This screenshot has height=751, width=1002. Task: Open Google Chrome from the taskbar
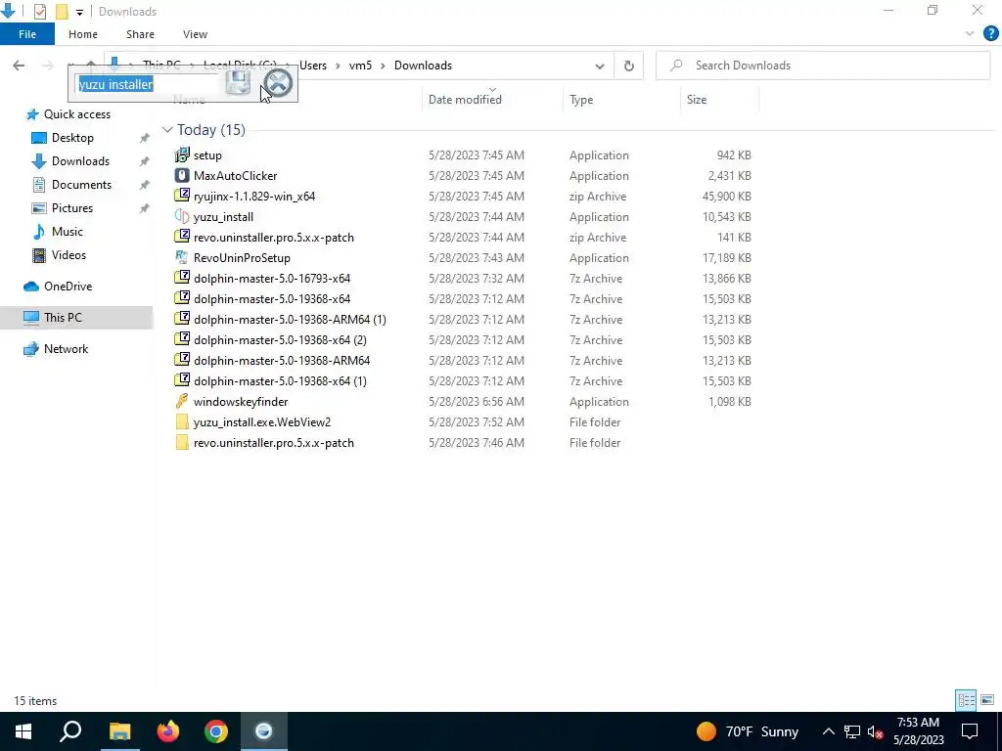pos(216,731)
